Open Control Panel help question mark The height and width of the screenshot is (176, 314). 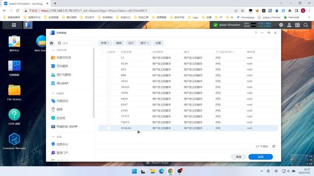click(256, 33)
